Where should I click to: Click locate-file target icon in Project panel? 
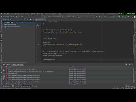[25, 20]
